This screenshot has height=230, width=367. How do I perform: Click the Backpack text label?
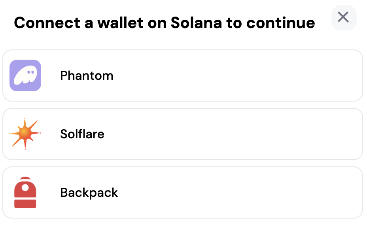point(89,193)
